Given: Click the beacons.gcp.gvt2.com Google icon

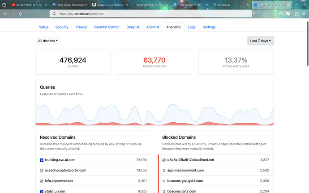Looking at the screenshot, I should [x=164, y=181].
